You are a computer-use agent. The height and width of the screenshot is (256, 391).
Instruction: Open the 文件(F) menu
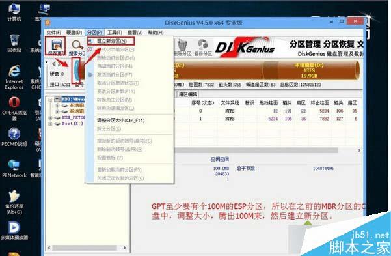point(53,33)
